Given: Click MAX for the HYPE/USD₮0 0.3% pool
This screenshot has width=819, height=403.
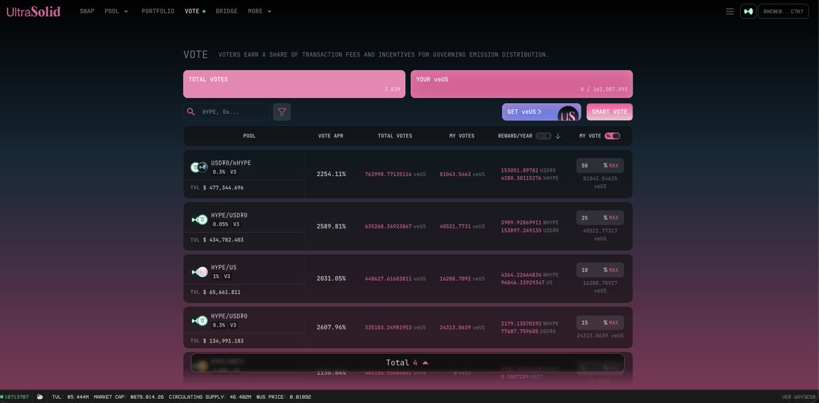Looking at the screenshot, I should click(614, 323).
